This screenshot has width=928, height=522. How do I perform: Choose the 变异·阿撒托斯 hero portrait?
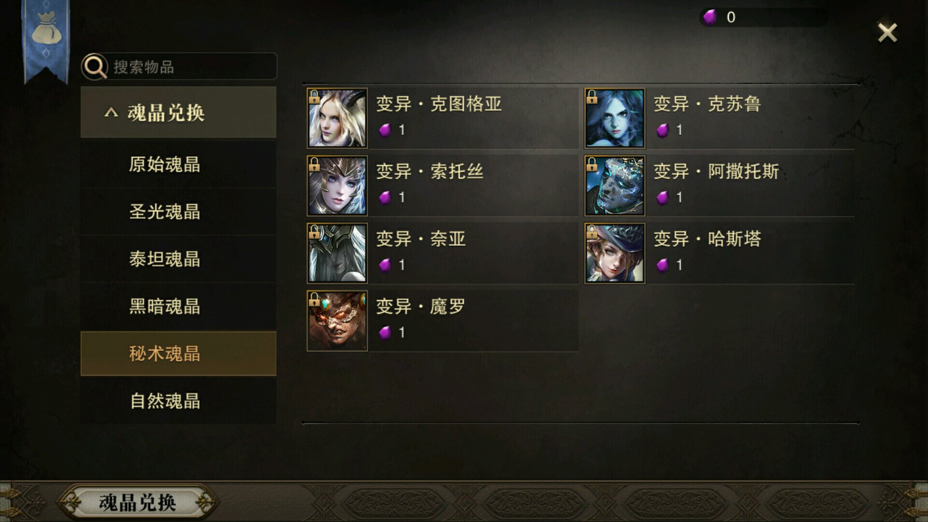tap(615, 186)
